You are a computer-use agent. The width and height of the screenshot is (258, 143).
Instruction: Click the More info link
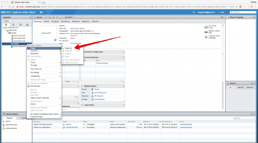(74, 36)
